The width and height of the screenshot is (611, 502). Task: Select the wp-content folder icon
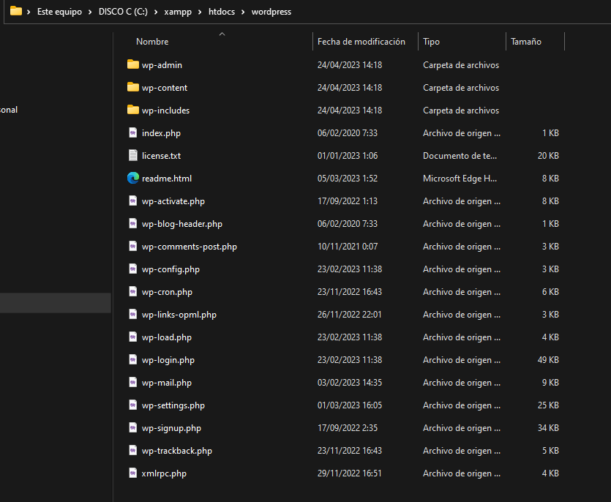(132, 87)
